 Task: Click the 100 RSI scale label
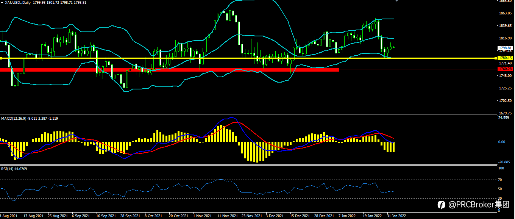[x=501, y=168]
